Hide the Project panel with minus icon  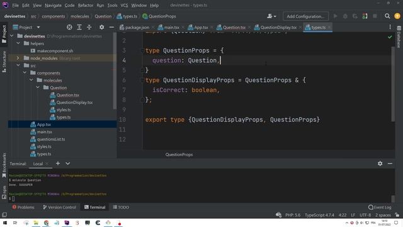point(111,27)
